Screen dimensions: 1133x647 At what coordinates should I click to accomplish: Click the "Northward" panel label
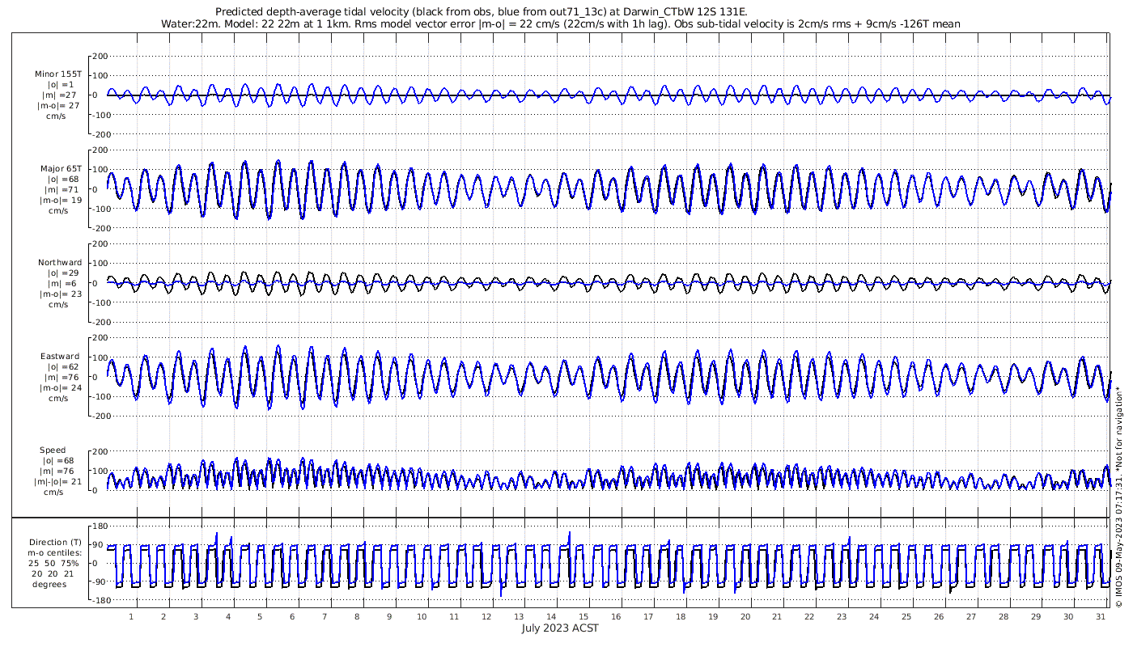tap(59, 262)
